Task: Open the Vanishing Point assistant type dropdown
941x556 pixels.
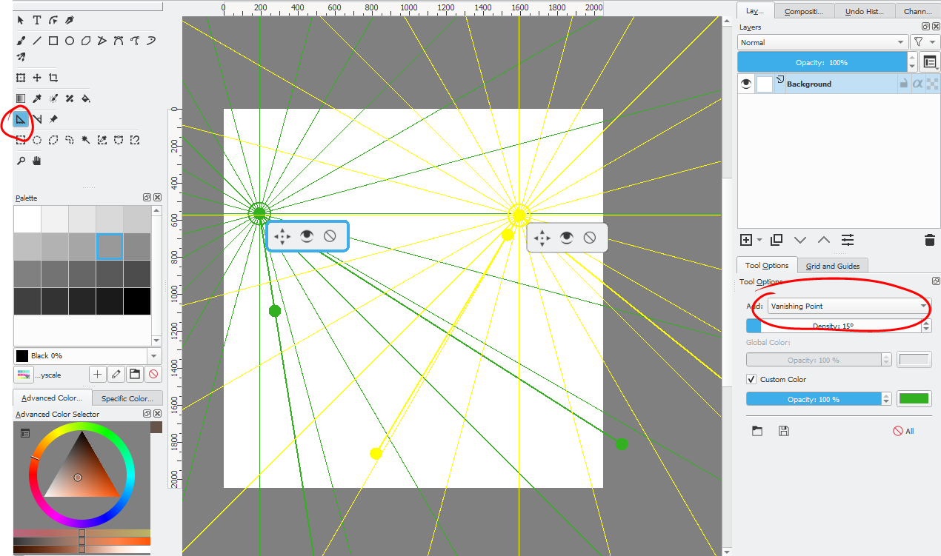Action: click(848, 306)
